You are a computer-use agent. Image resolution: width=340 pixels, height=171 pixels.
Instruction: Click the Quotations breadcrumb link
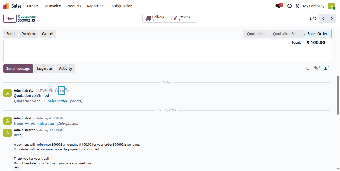coord(27,16)
